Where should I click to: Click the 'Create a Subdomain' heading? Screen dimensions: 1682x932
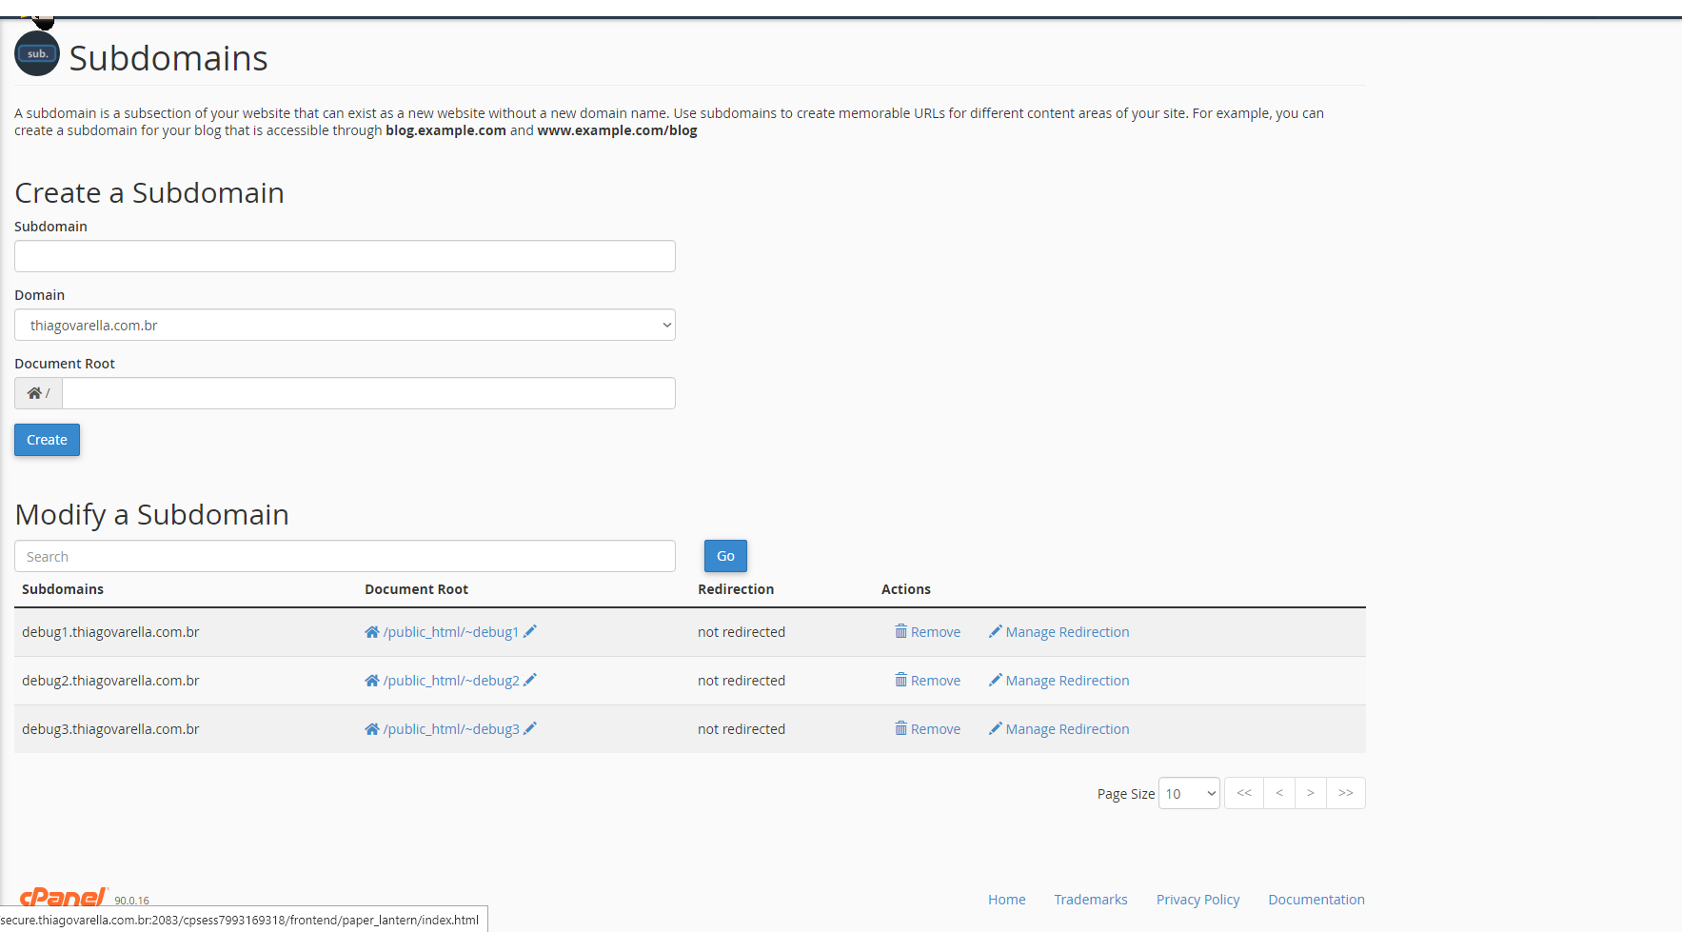[149, 193]
